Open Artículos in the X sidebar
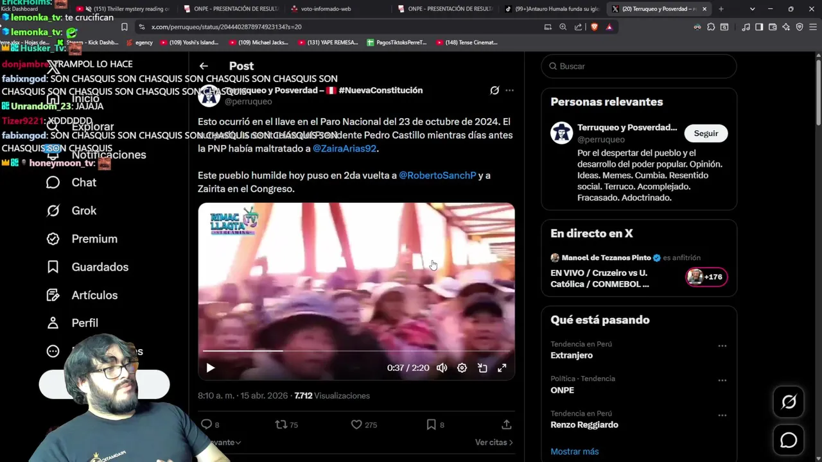This screenshot has width=822, height=462. (x=82, y=295)
